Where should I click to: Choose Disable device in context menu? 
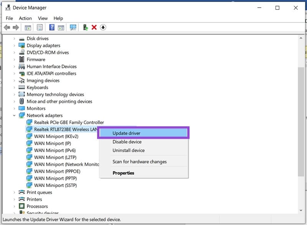(x=127, y=142)
